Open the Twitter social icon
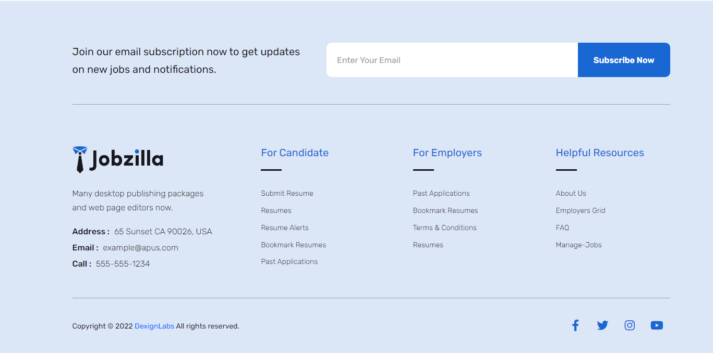Screen dimensions: 713x353 click(602, 325)
